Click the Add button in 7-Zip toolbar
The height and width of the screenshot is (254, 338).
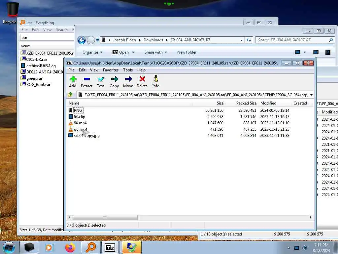click(73, 82)
